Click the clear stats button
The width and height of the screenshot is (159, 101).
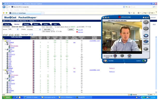48,29
